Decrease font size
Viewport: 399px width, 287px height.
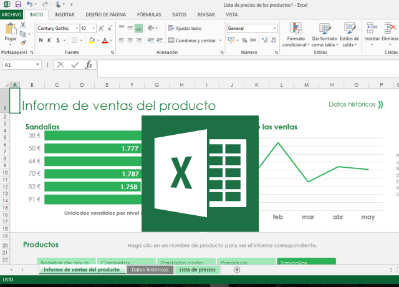(110, 28)
